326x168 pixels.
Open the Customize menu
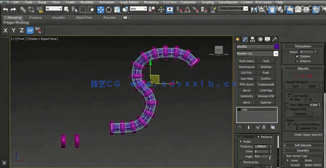click(x=188, y=2)
